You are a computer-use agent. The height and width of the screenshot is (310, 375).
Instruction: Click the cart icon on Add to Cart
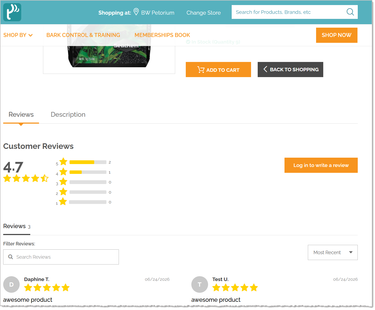pos(201,70)
